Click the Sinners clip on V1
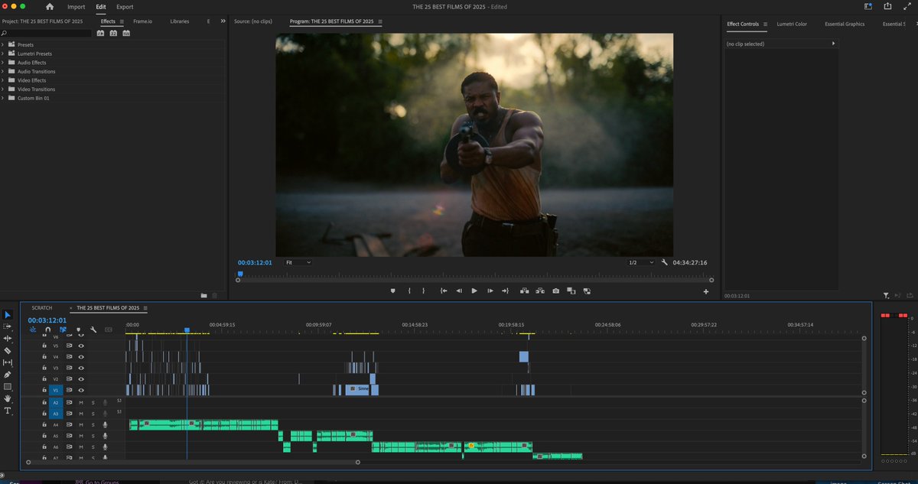Viewport: 918px width, 484px height. pos(358,389)
